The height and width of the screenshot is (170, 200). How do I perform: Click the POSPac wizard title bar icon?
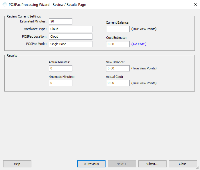(5, 4)
